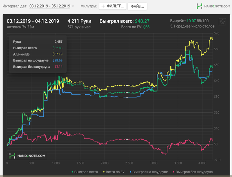232x177 pixels.
Task: Click the 3.1 среднее число столов text
Action: pos(192,26)
